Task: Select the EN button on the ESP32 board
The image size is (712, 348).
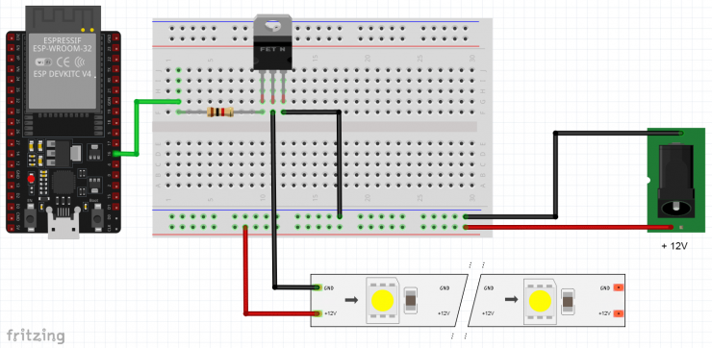Action: click(x=31, y=218)
